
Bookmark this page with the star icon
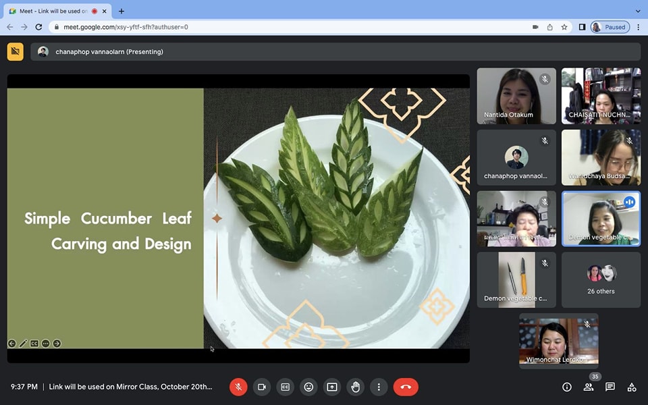pyautogui.click(x=564, y=27)
